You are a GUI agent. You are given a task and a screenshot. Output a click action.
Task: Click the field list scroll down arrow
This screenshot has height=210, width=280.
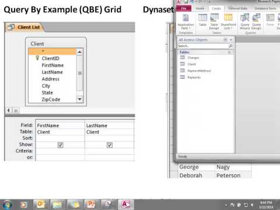[79, 99]
